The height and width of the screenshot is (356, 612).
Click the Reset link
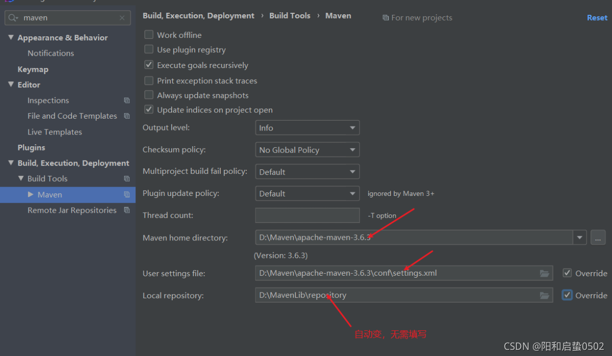tap(597, 17)
